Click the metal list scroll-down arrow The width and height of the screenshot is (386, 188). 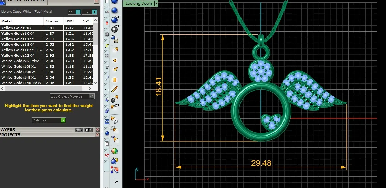[x=96, y=83]
